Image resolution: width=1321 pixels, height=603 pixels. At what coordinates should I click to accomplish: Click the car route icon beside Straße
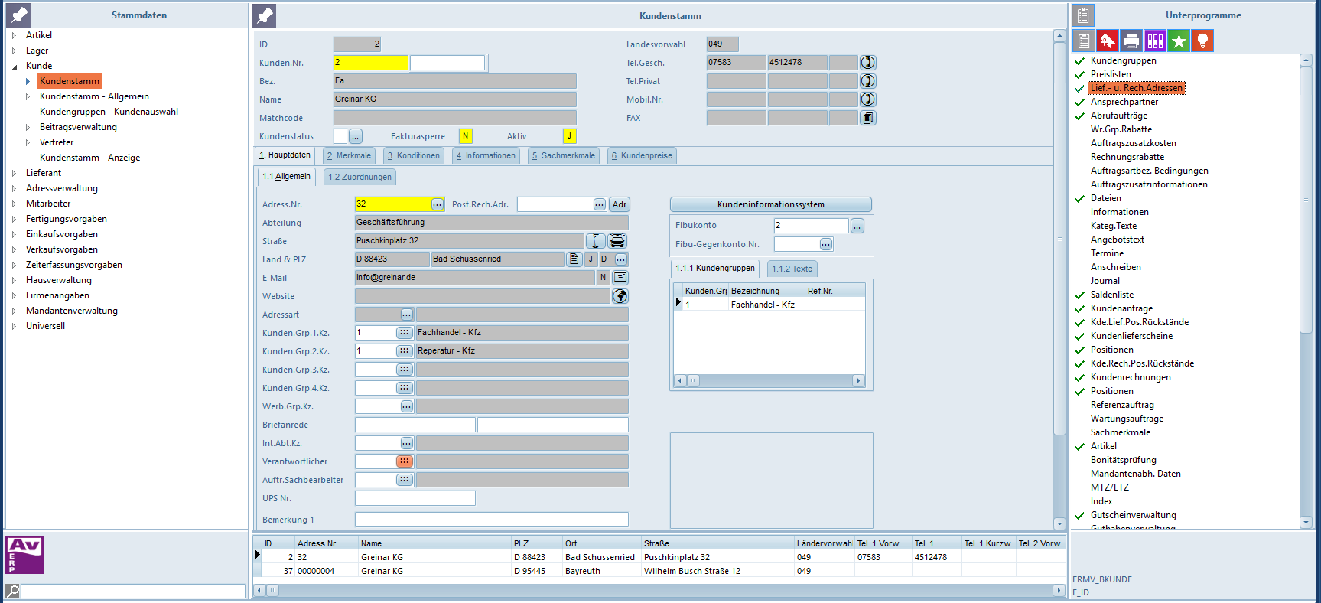[617, 241]
